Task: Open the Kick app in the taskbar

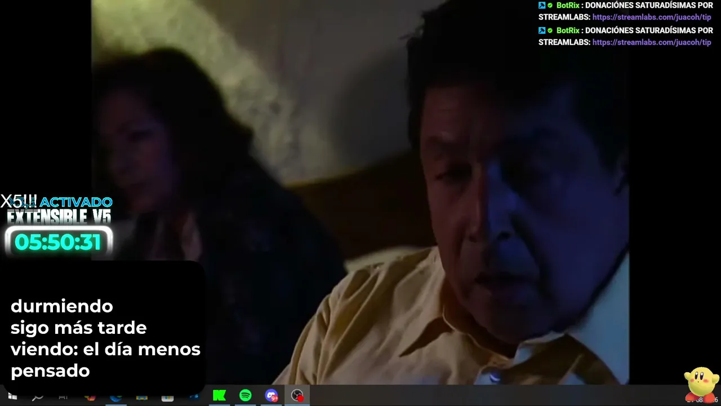Action: click(220, 396)
